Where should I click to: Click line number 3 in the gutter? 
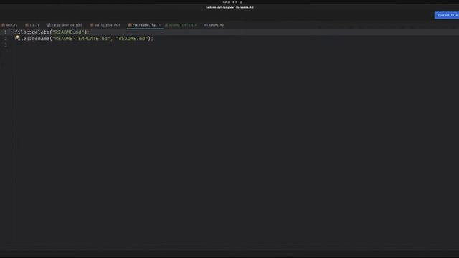coord(6,45)
